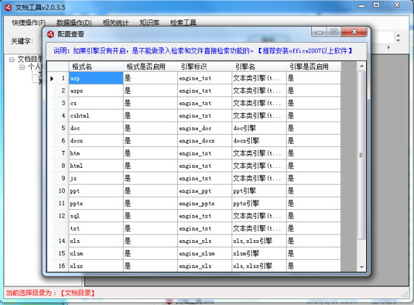Click the xlsm引擎 engine name cell
414x305 pixels.
pyautogui.click(x=259, y=253)
